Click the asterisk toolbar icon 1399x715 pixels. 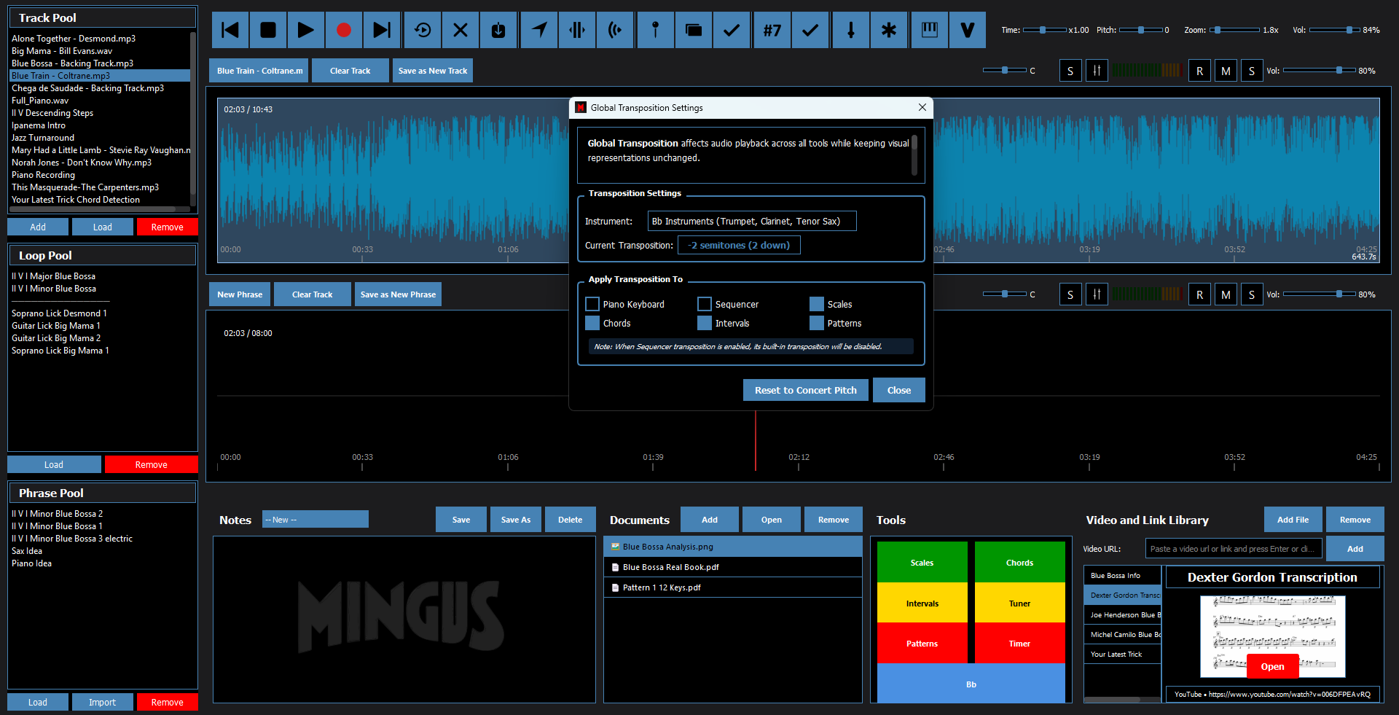click(889, 30)
